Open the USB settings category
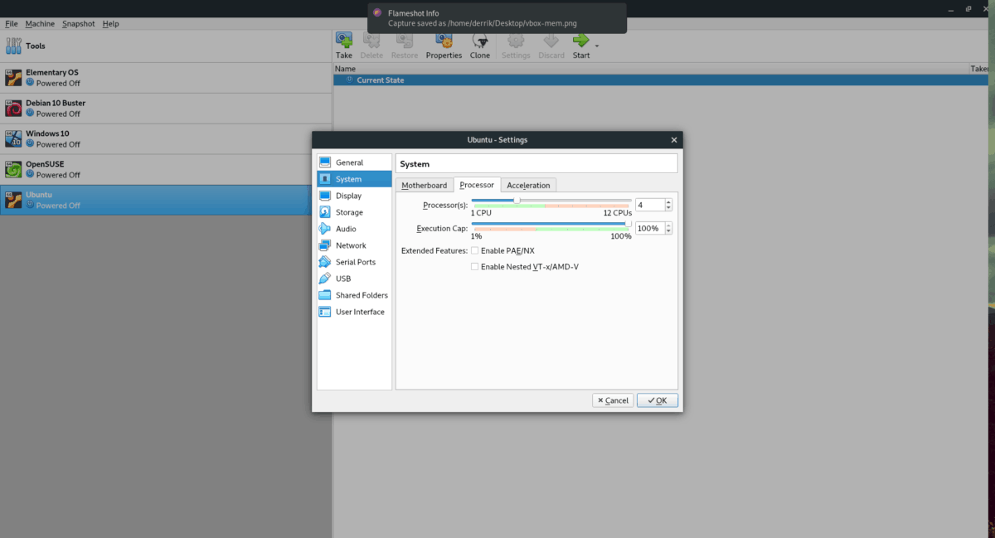The width and height of the screenshot is (995, 538). pos(342,279)
